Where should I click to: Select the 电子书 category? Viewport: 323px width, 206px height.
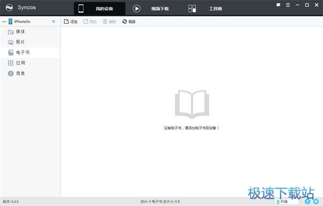30,53
